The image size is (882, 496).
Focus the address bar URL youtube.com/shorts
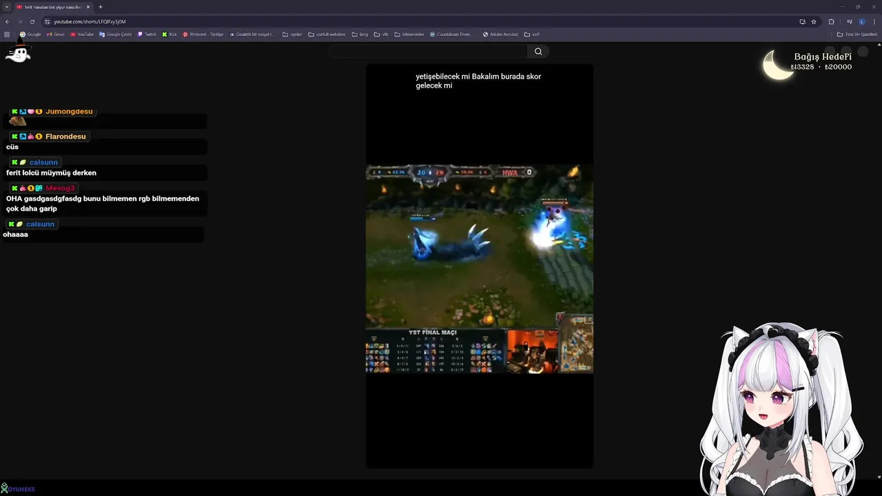[x=90, y=21]
